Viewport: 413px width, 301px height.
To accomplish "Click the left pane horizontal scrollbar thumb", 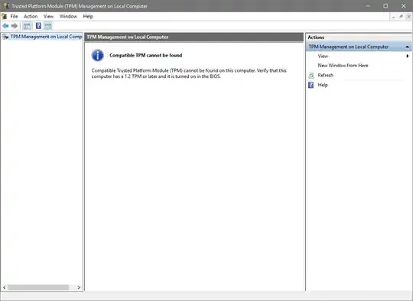I will click(38, 287).
